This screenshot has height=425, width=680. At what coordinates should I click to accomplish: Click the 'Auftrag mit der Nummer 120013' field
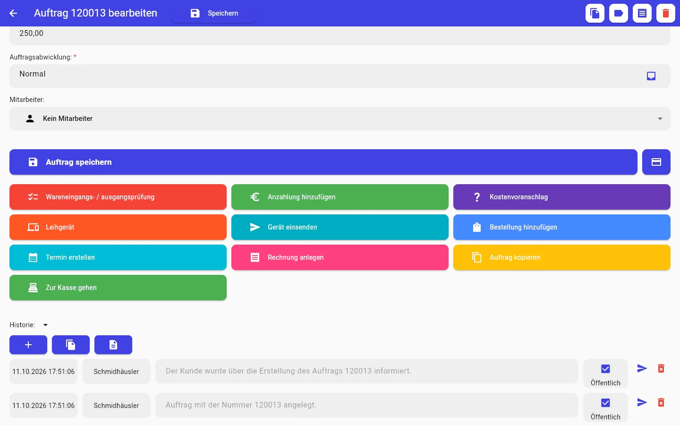366,405
